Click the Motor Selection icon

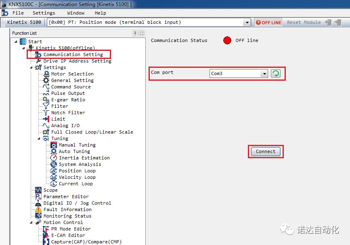[x=46, y=74]
